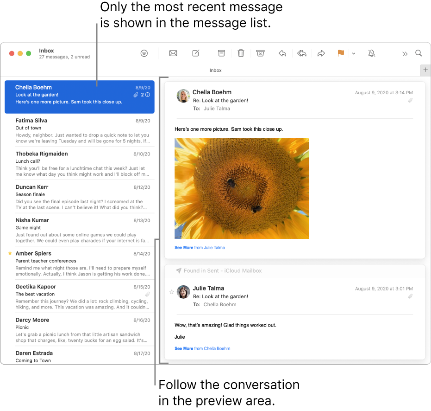The width and height of the screenshot is (431, 411).
Task: Click the star flag beside Amber Spiers
Action: pos(10,253)
